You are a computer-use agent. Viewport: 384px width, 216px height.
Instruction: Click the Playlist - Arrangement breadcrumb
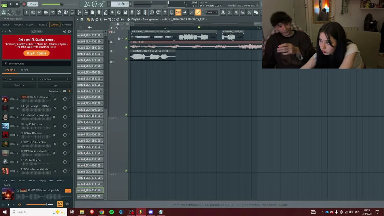coord(145,19)
